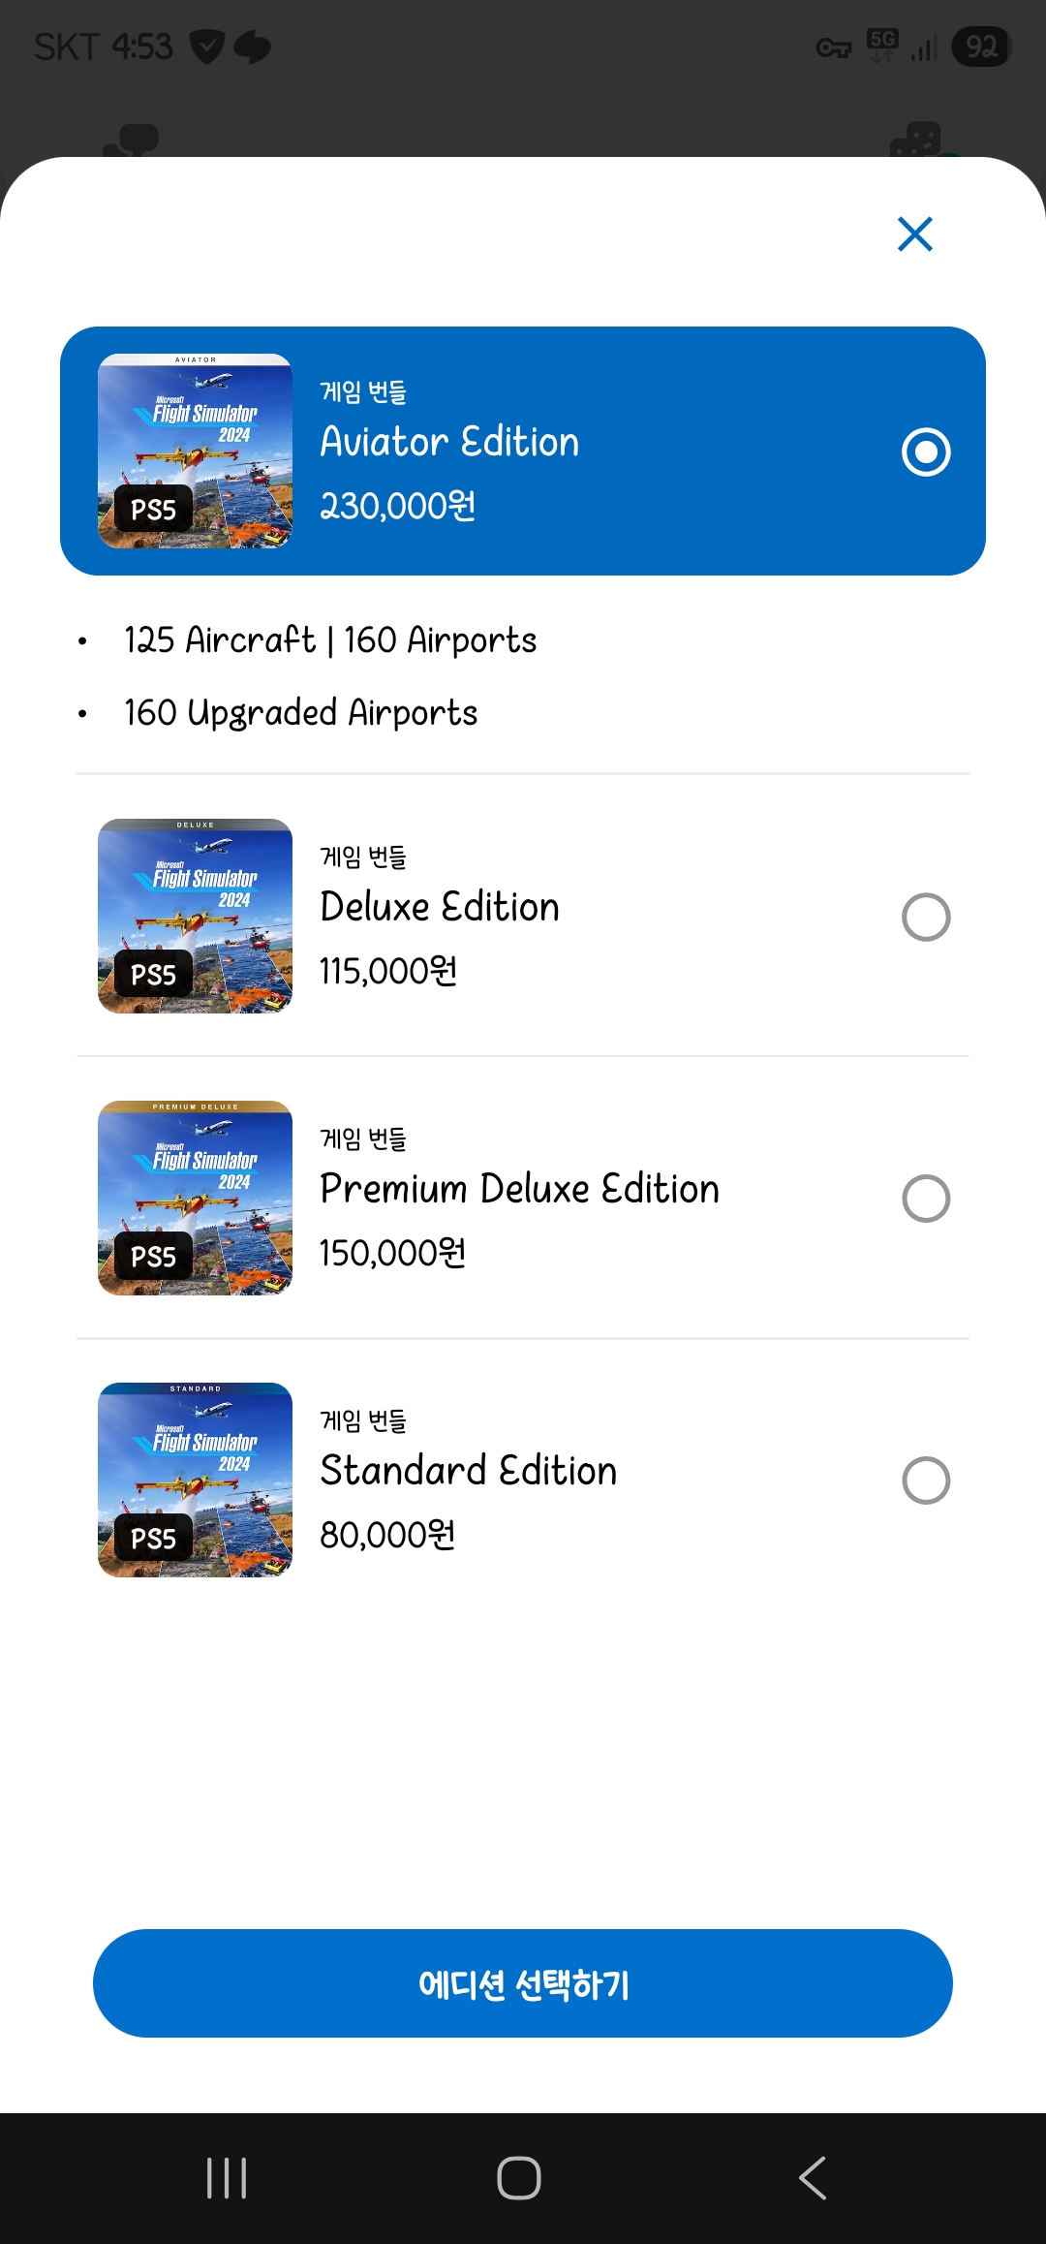Tap the Premium Deluxe Edition title
1046x2244 pixels.
[519, 1190]
